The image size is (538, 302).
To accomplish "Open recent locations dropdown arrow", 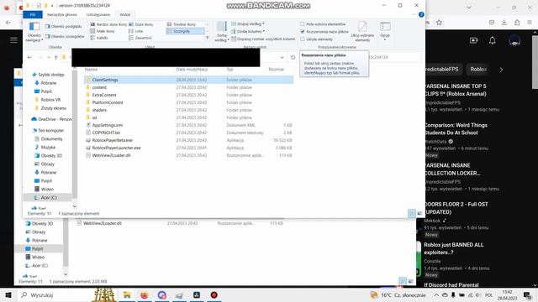I will point(49,57).
